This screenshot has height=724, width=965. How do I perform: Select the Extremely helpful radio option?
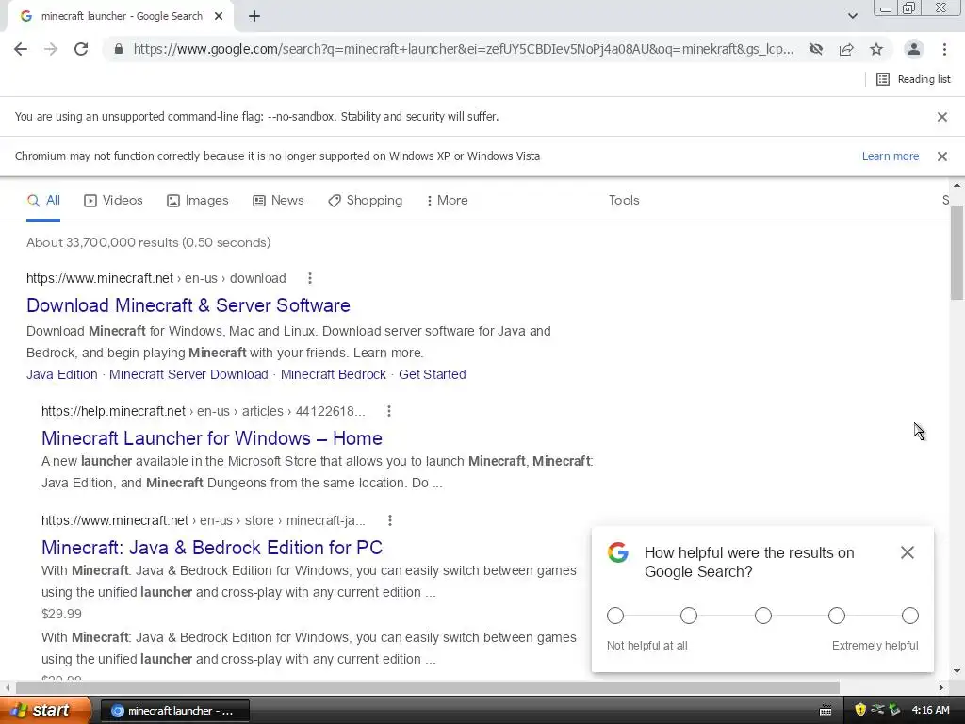(x=910, y=616)
